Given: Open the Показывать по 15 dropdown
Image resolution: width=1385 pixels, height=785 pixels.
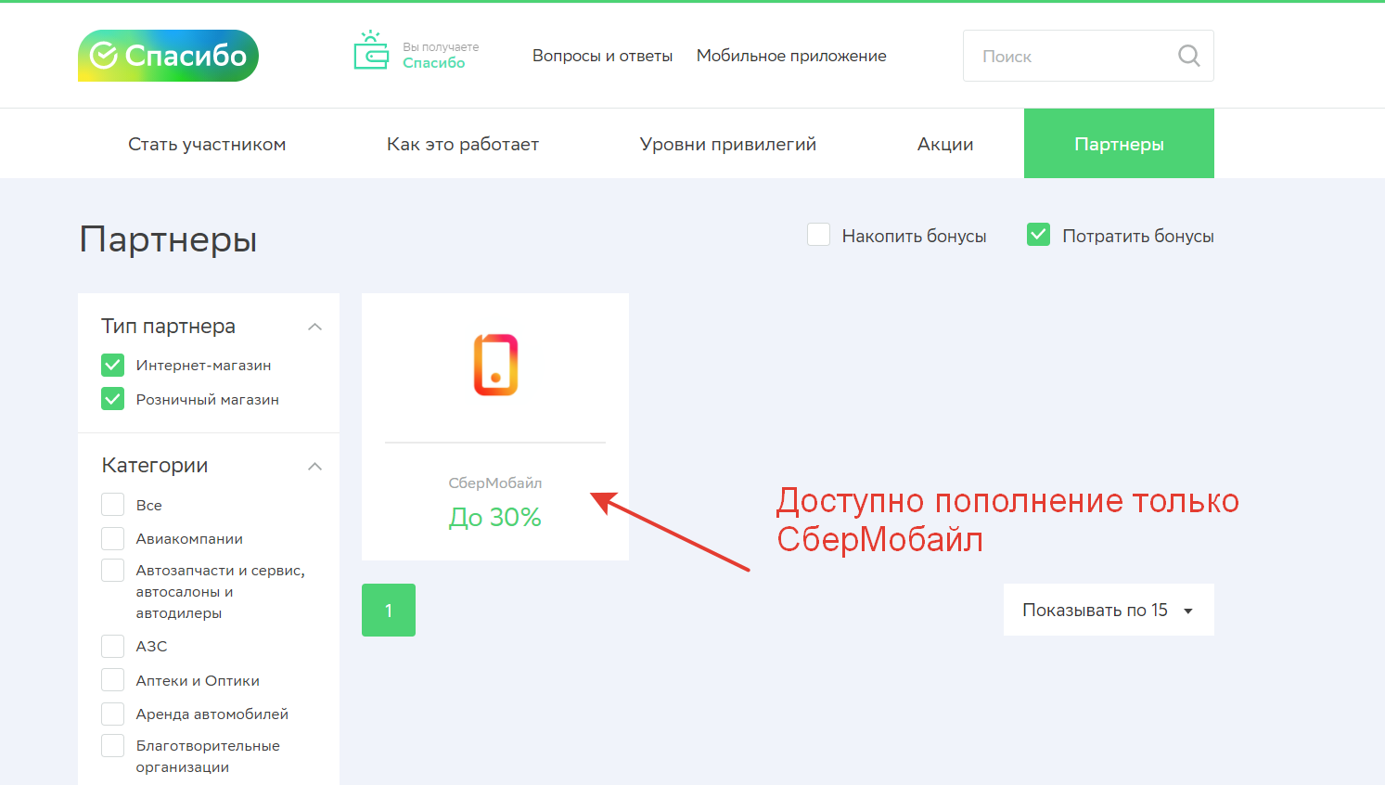Looking at the screenshot, I should pos(1109,610).
